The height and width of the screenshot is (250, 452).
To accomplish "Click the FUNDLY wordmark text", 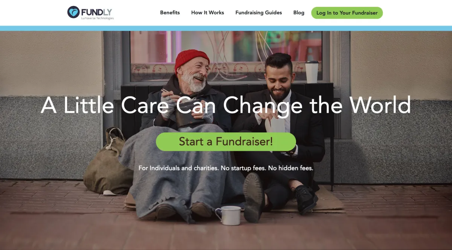I will pos(96,11).
